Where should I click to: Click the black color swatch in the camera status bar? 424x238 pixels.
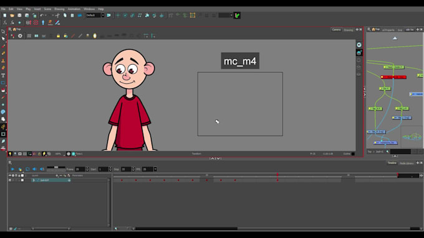tap(353, 154)
